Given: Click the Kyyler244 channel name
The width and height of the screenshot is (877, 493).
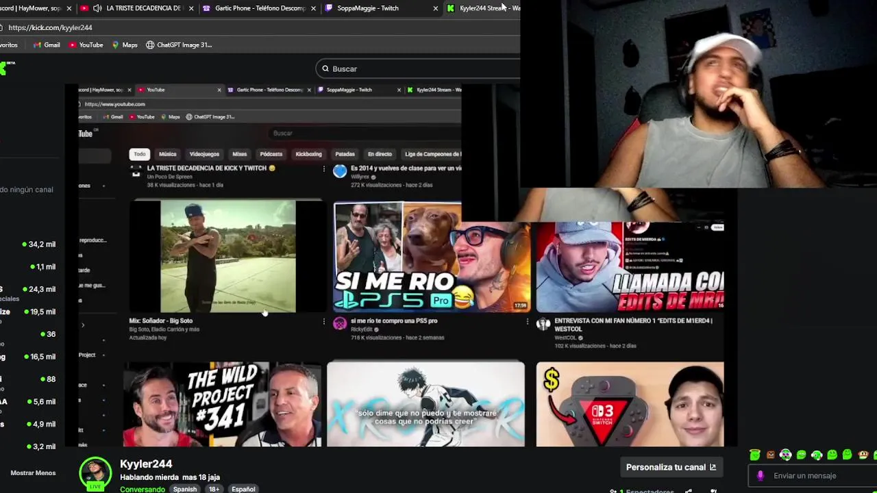Looking at the screenshot, I should (x=146, y=464).
